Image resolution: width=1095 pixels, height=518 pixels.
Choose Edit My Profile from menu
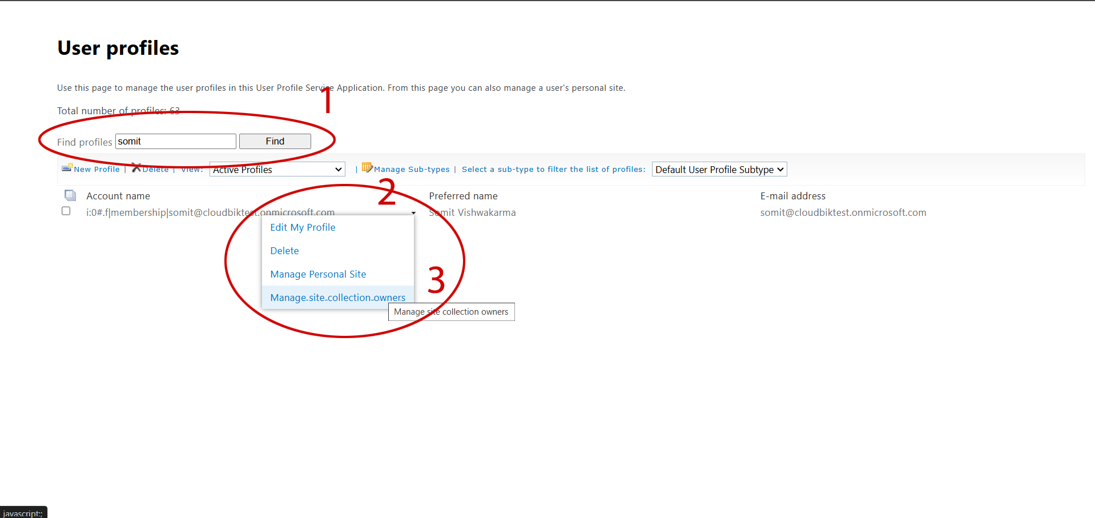tap(303, 227)
